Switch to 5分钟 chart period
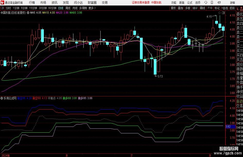243x157 pixels. pyautogui.click(x=24, y=8)
